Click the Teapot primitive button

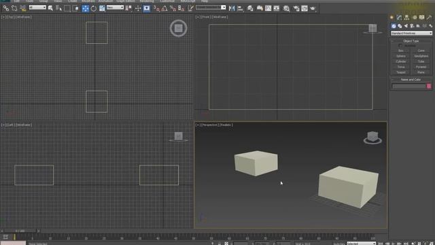click(401, 73)
